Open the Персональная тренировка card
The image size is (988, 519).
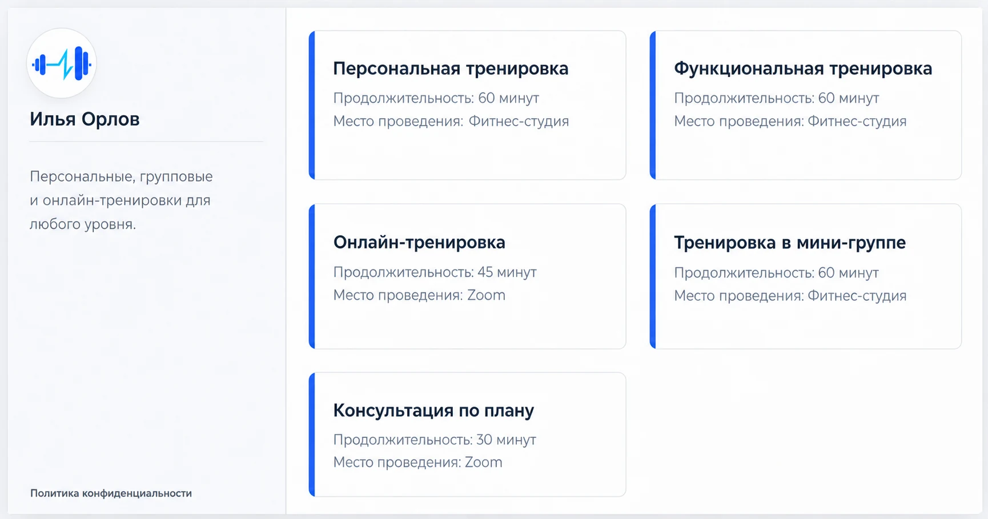(467, 105)
